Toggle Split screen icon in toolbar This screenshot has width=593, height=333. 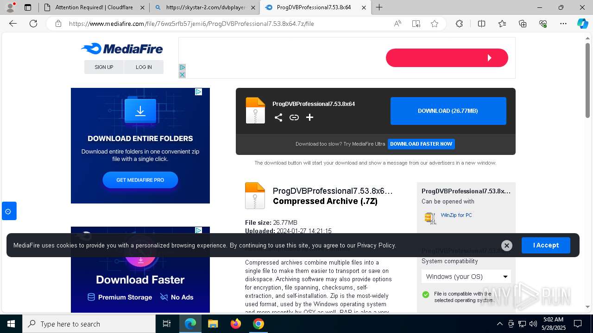tap(481, 24)
